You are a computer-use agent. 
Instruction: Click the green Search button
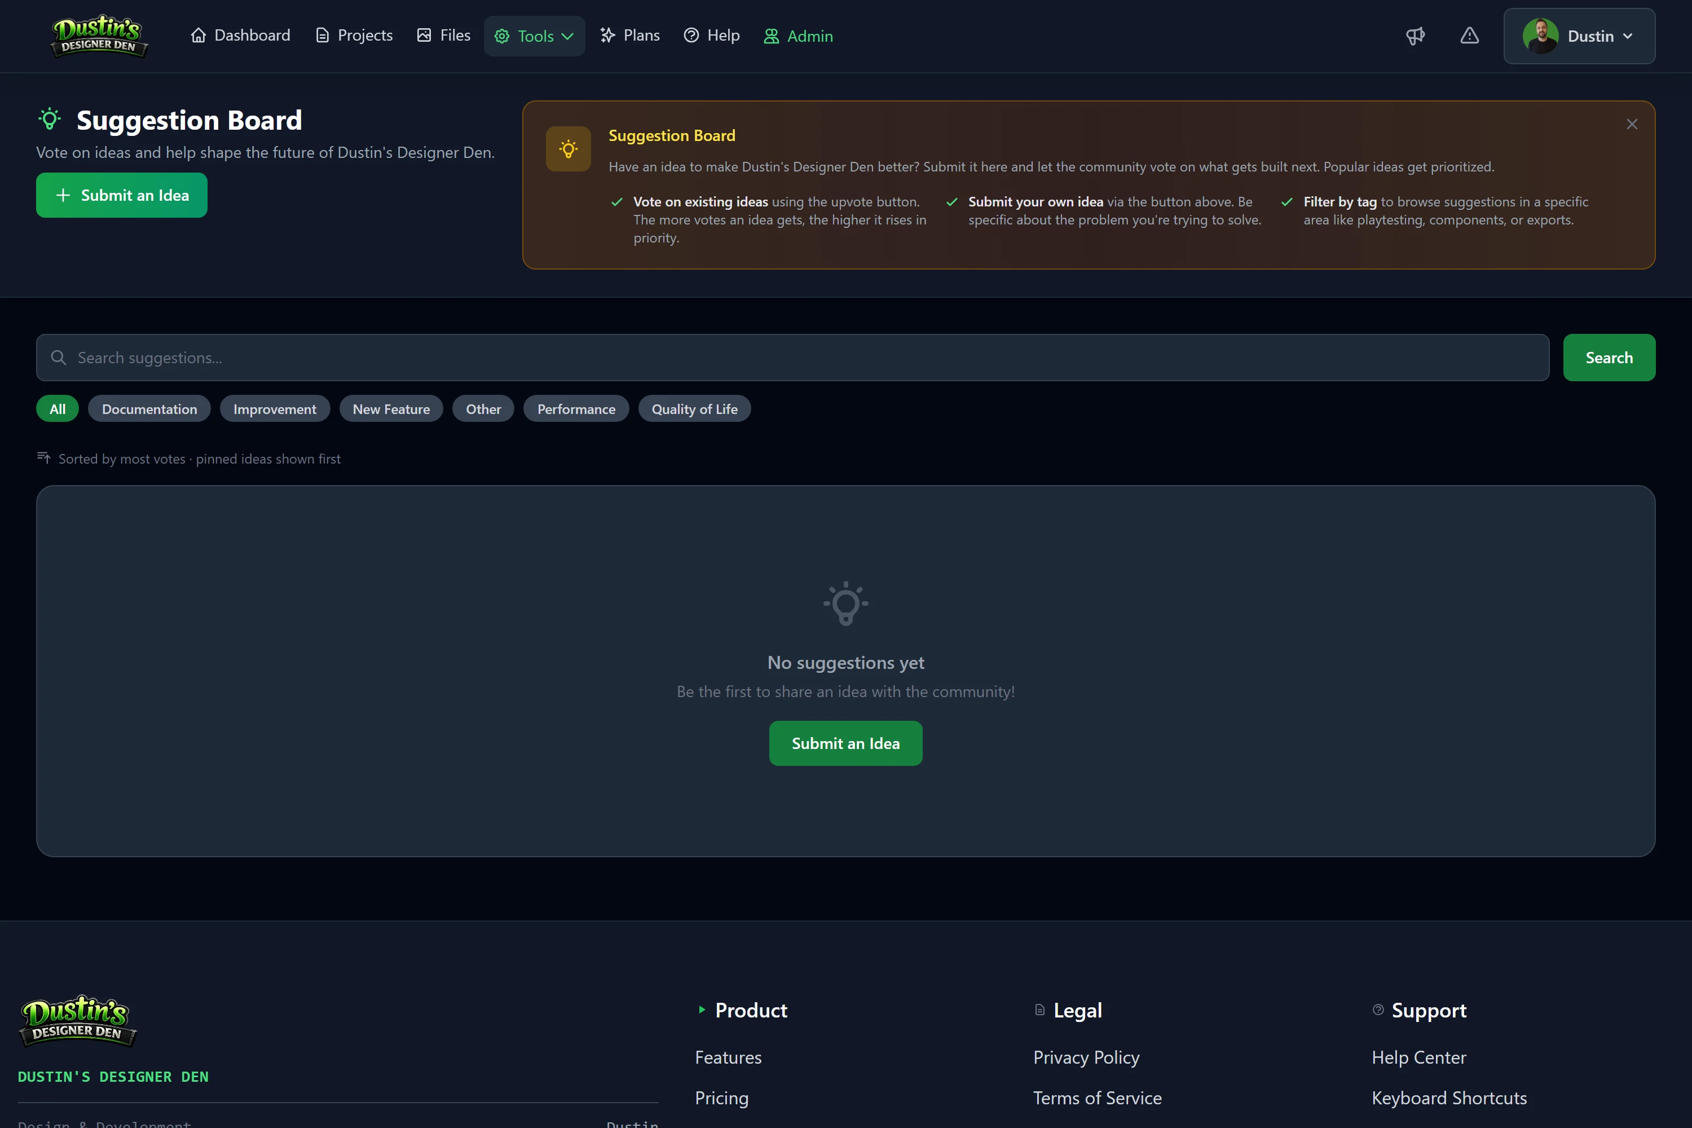pyautogui.click(x=1609, y=358)
